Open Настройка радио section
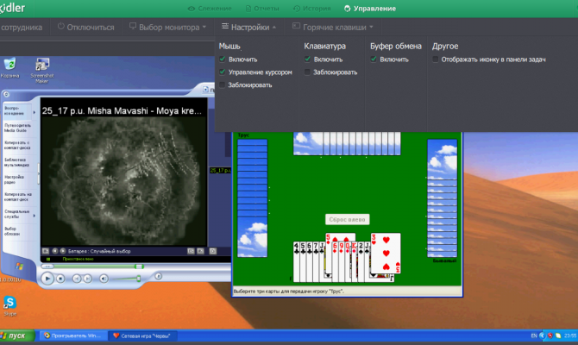This screenshot has width=578, height=345. click(x=15, y=179)
